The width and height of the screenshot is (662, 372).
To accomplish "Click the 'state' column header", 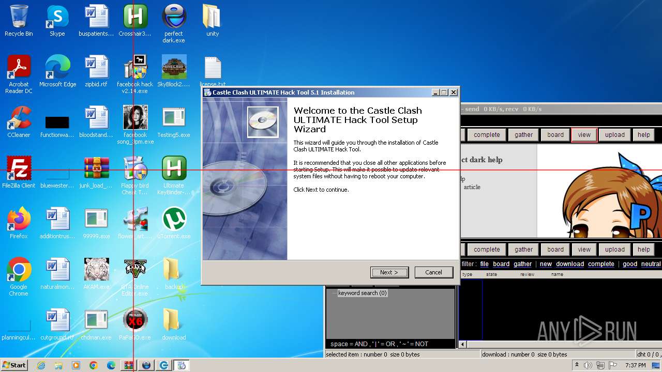I will (x=491, y=274).
